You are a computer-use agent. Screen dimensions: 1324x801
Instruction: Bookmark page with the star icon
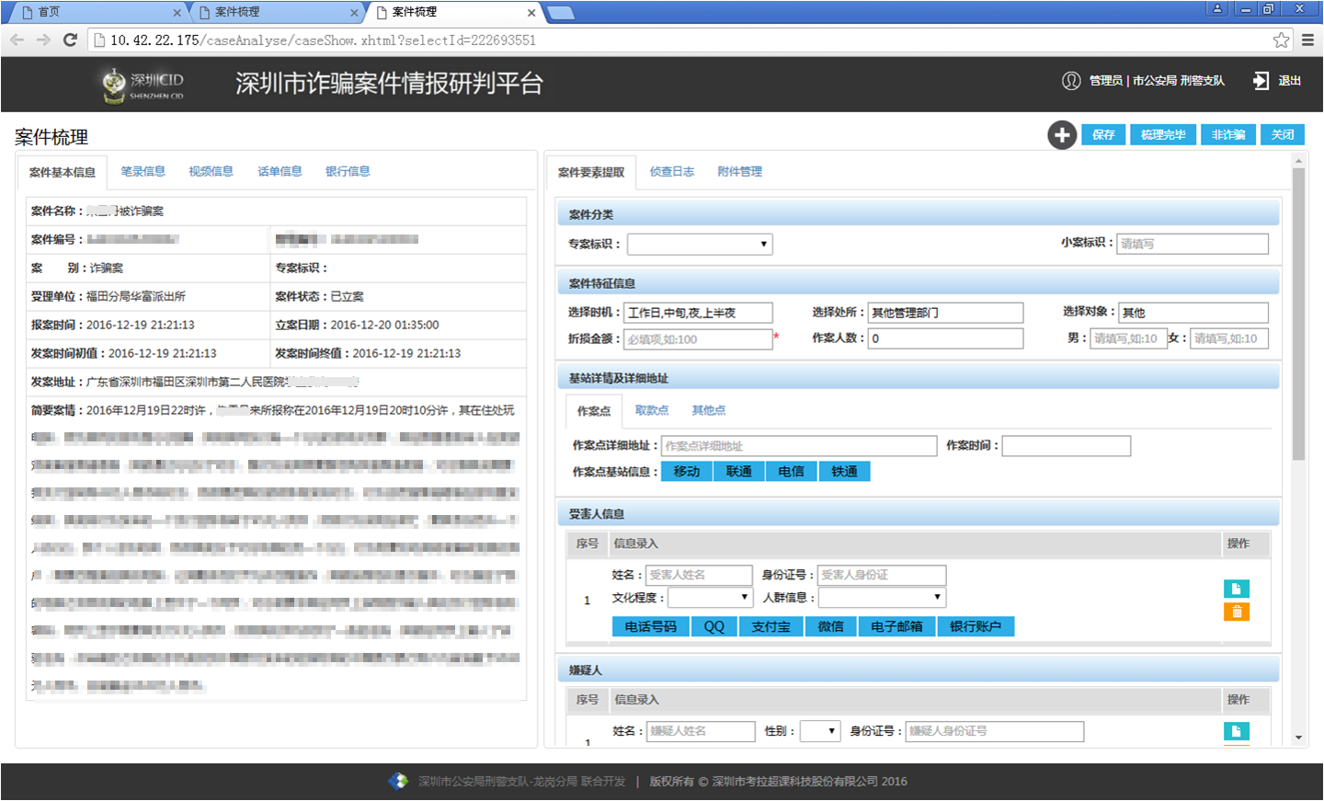coord(1281,40)
